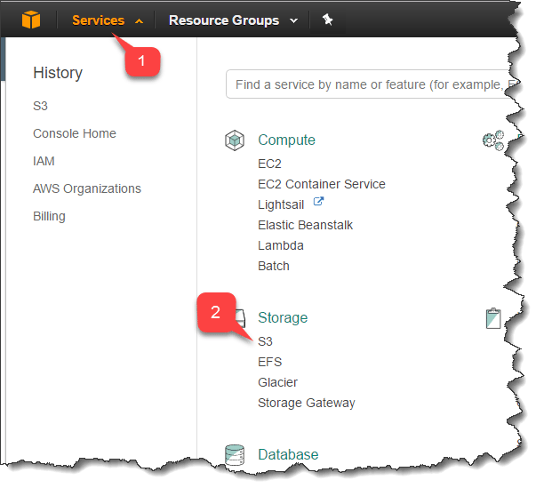544x496 pixels.
Task: Collapse the Services menu
Action: (x=108, y=20)
